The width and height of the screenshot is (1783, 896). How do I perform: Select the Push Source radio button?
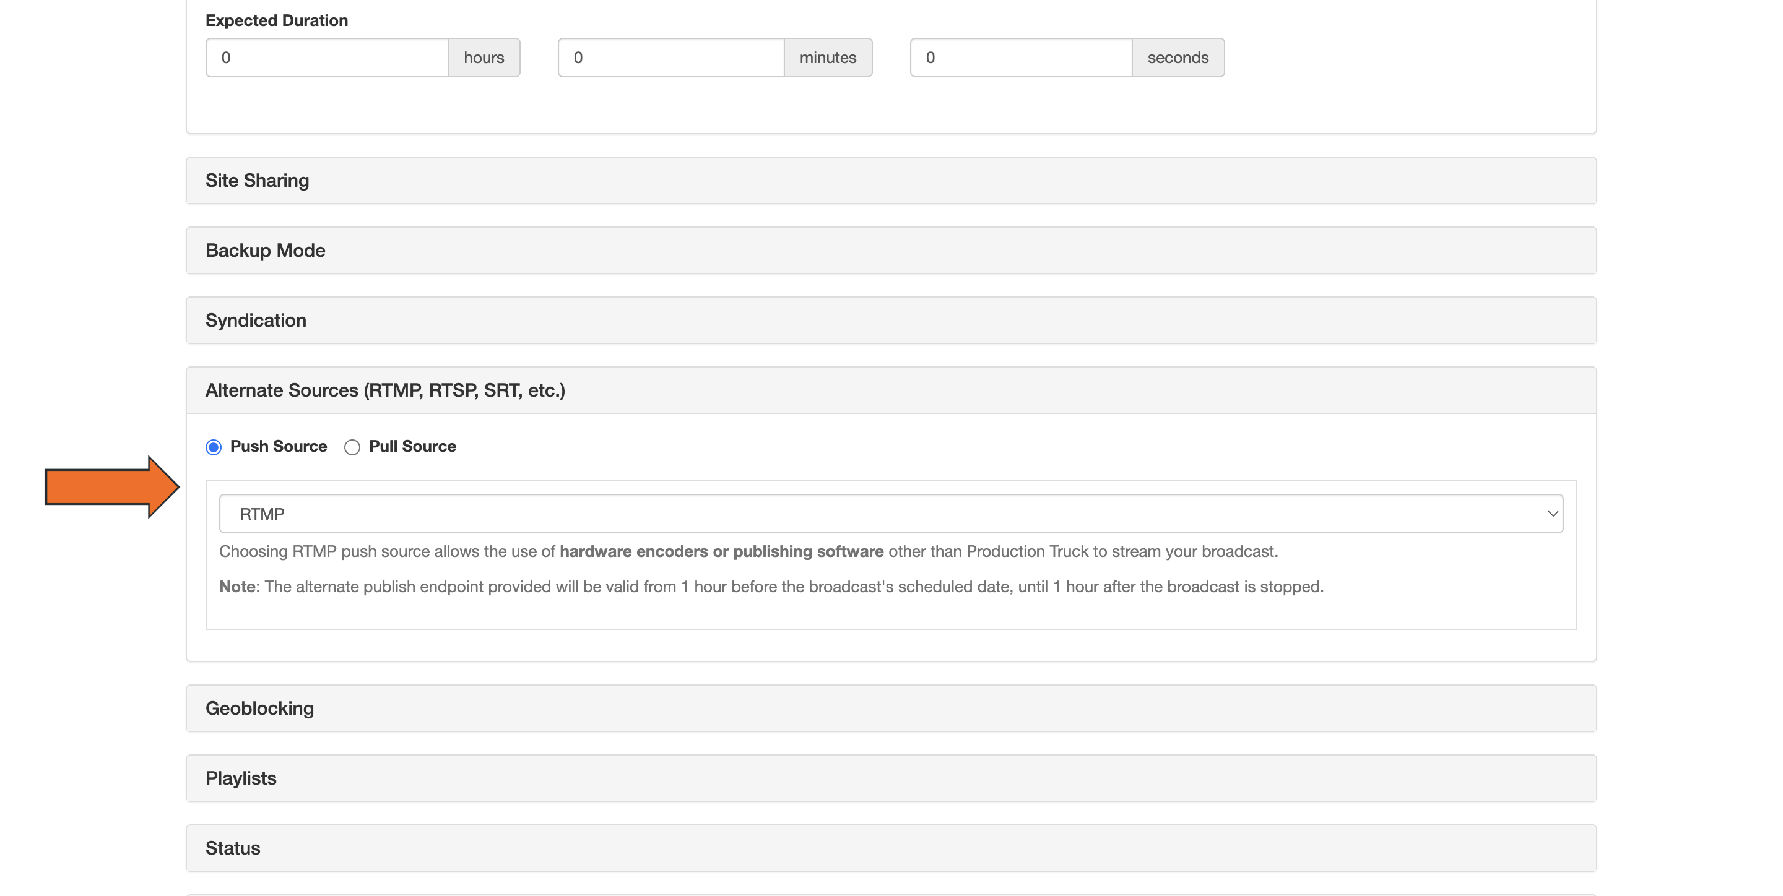pyautogui.click(x=213, y=446)
